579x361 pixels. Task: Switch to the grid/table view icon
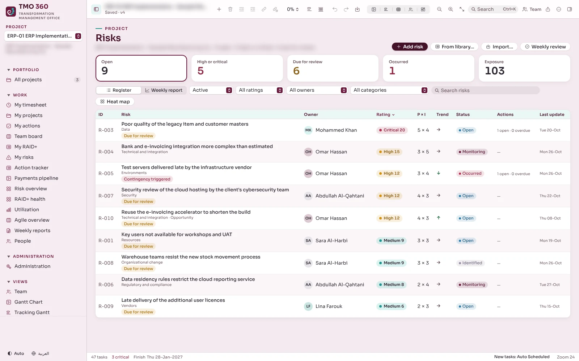(398, 9)
